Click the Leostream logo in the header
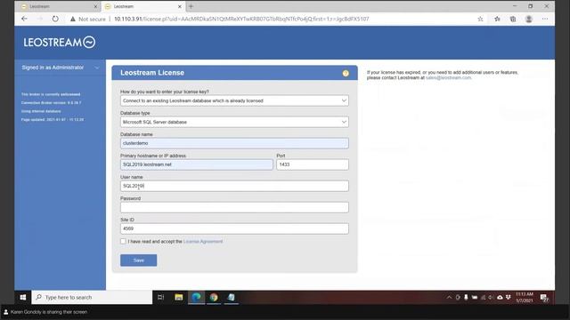This screenshot has width=570, height=320. [60, 42]
